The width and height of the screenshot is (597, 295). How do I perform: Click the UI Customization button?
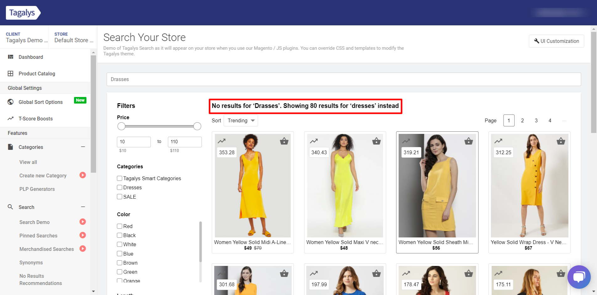tap(557, 41)
